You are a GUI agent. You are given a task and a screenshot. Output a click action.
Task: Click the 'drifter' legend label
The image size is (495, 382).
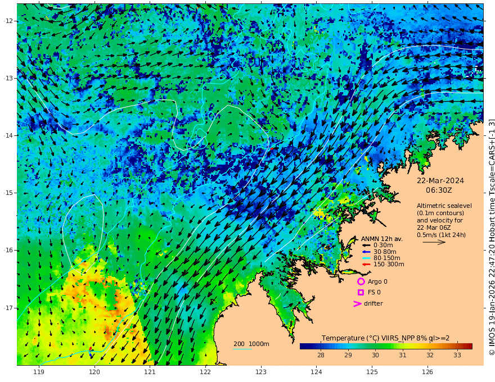pyautogui.click(x=373, y=303)
